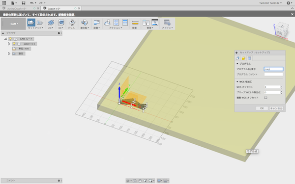Click the プログラム コメント input field

(273, 74)
